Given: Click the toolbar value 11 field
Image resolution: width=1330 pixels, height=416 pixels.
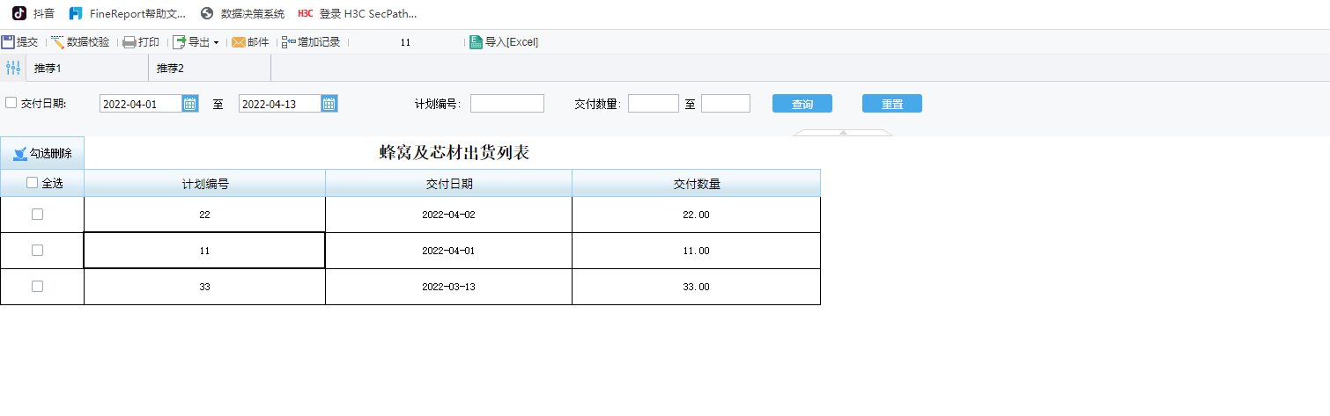Looking at the screenshot, I should point(405,42).
